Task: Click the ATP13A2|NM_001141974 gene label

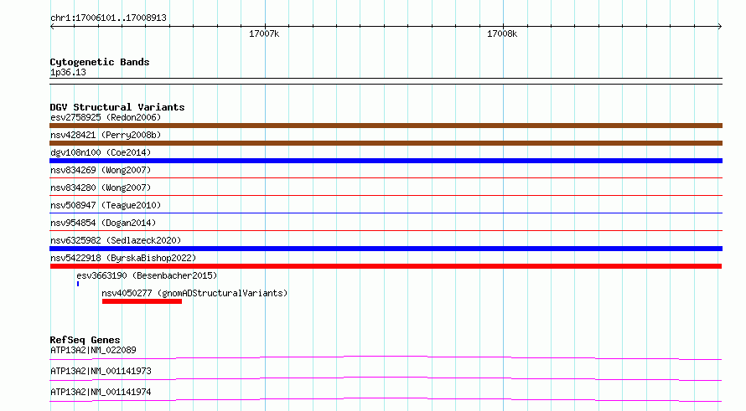Action: tap(101, 392)
